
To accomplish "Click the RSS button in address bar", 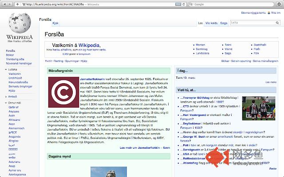I will (178, 4).
